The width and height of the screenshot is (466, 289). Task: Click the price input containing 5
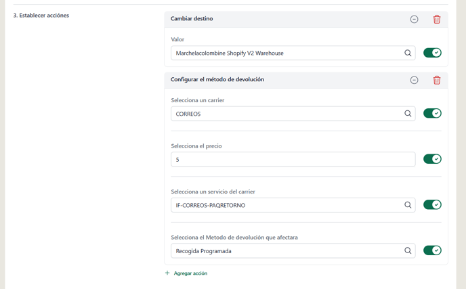point(293,160)
